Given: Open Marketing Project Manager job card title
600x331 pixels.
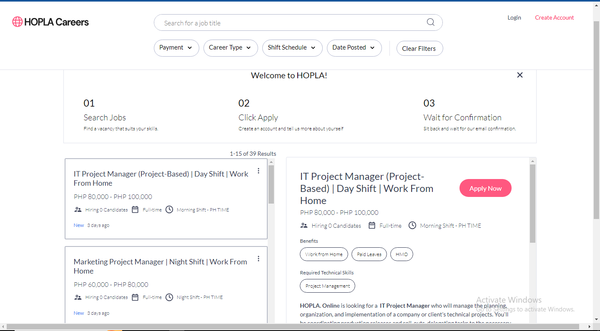Looking at the screenshot, I should pyautogui.click(x=161, y=266).
